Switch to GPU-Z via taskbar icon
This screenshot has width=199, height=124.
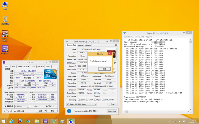[54, 121]
